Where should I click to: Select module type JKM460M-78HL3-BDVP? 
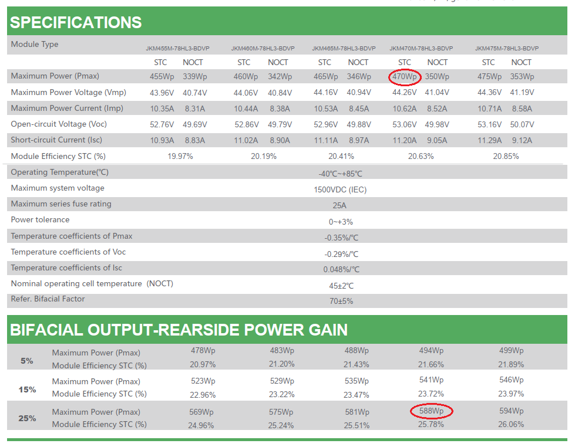pos(263,48)
